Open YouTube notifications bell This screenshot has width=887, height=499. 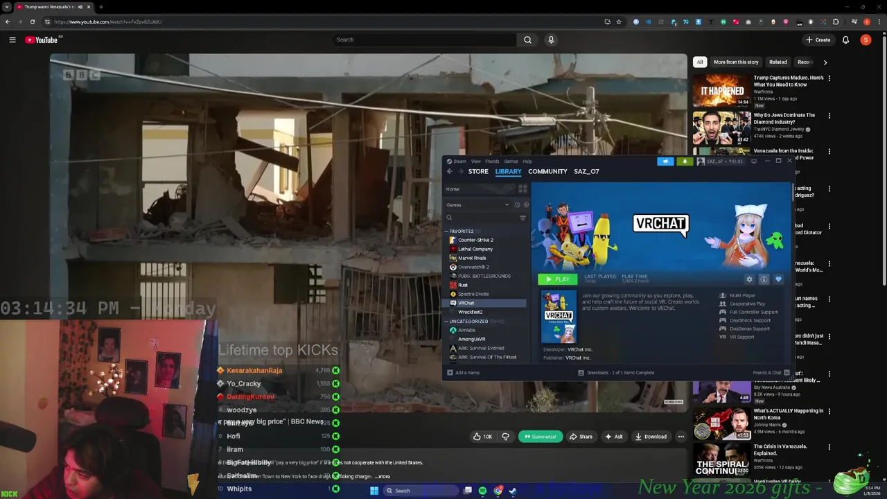845,40
